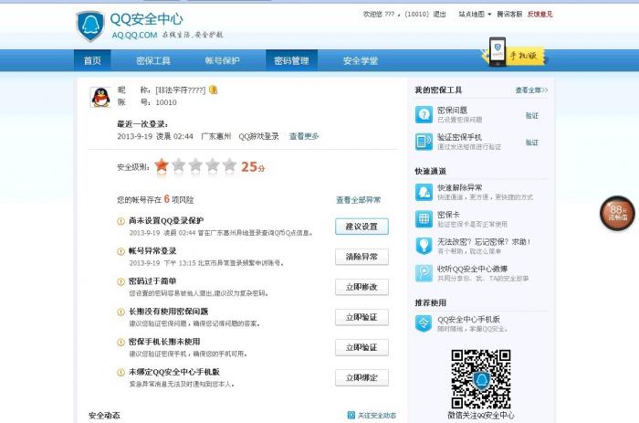Click the 验证密保手机 phone icon
The width and height of the screenshot is (639, 423).
(x=424, y=142)
